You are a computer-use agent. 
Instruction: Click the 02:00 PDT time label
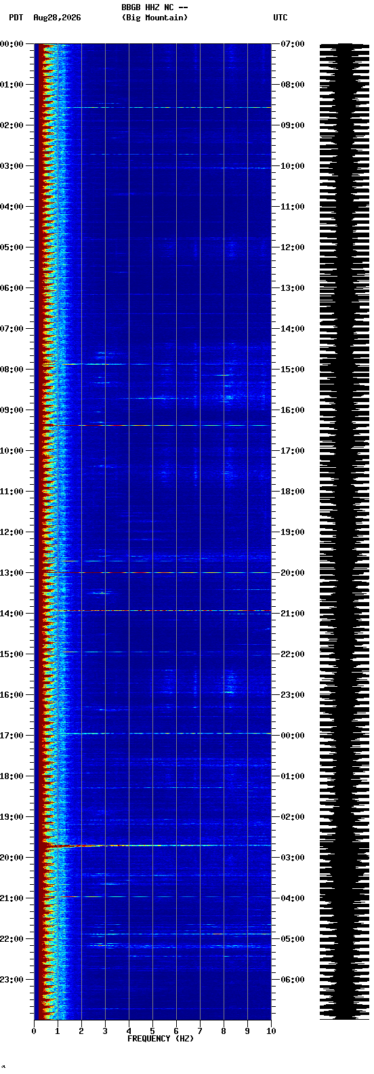12,125
